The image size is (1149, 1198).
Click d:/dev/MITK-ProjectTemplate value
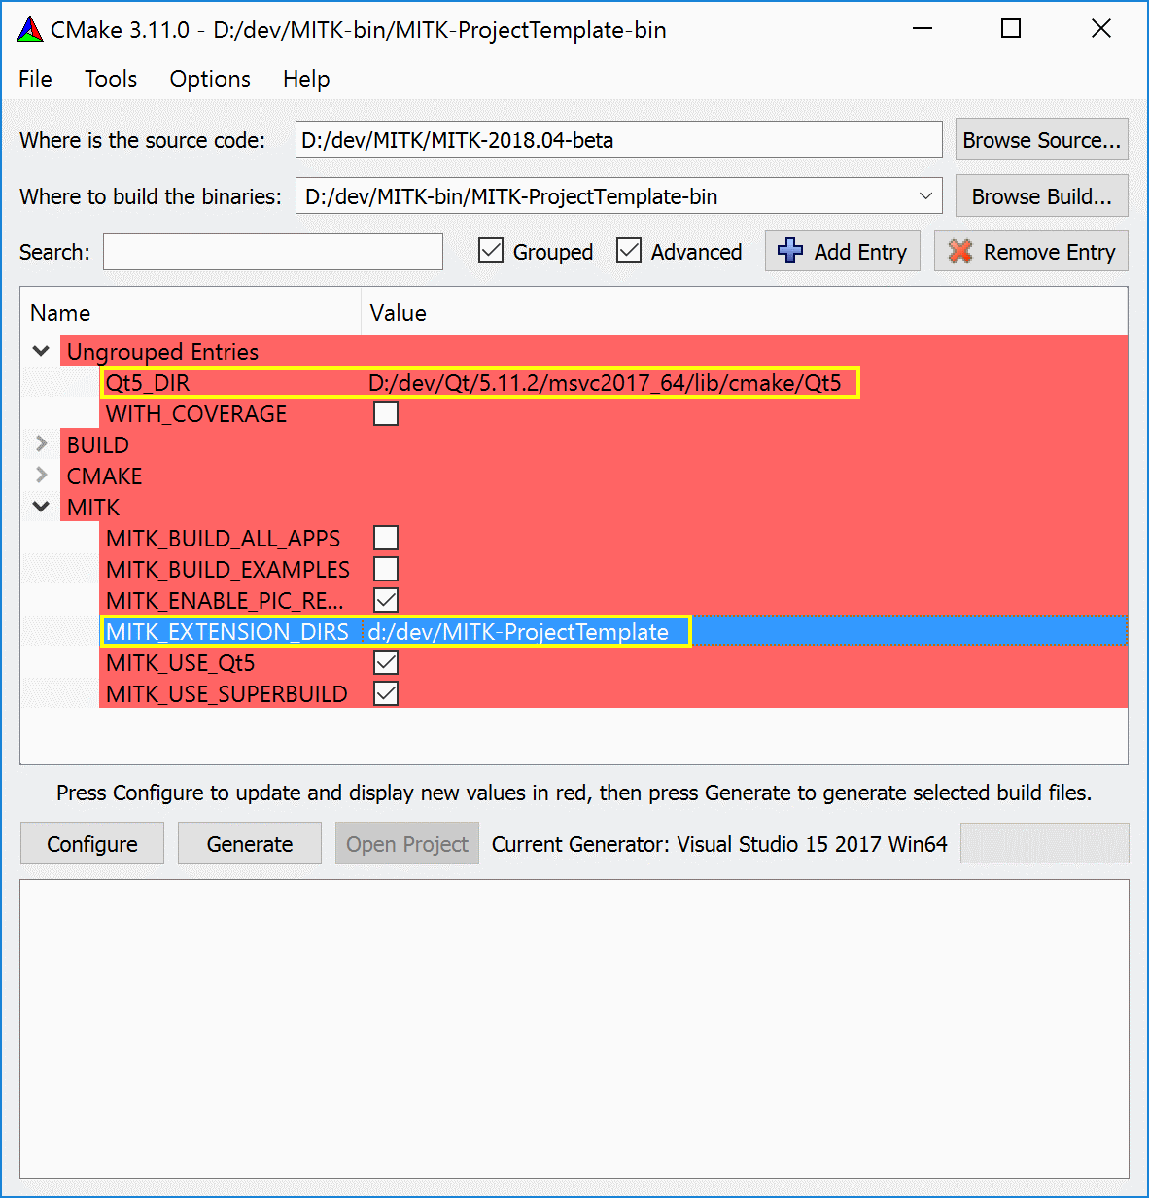(518, 632)
